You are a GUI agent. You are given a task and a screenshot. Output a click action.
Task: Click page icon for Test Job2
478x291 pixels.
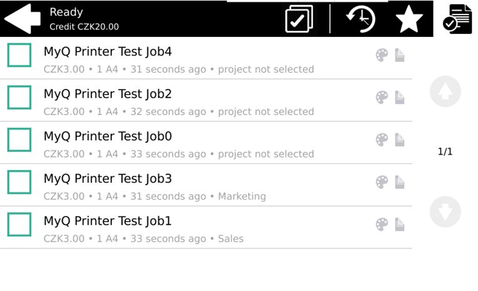pos(400,98)
